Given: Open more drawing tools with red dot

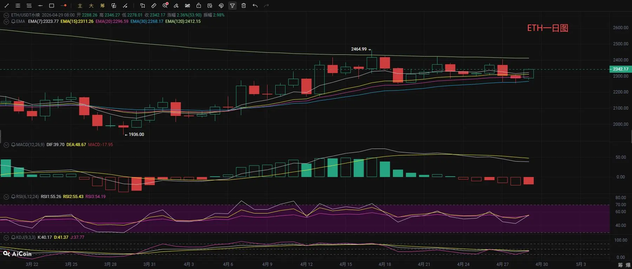Looking at the screenshot, I should 64,6.
